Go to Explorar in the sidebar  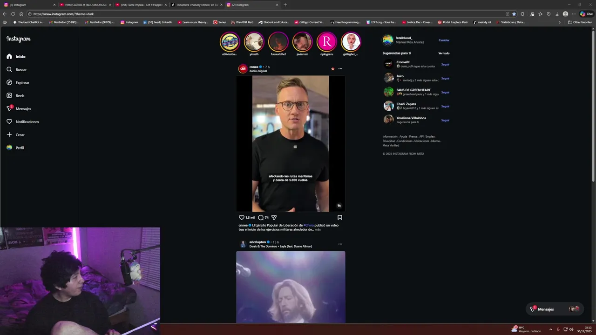pyautogui.click(x=18, y=82)
